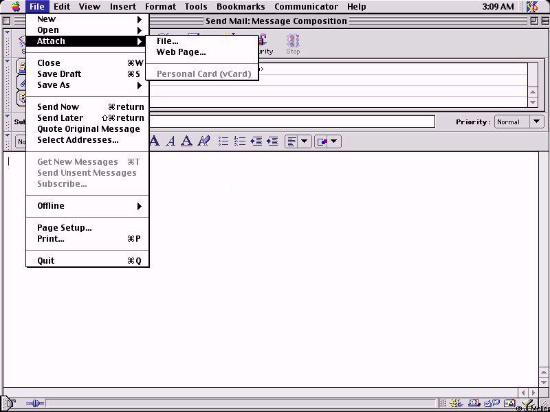Open the View menu
This screenshot has width=550, height=412.
pos(90,7)
